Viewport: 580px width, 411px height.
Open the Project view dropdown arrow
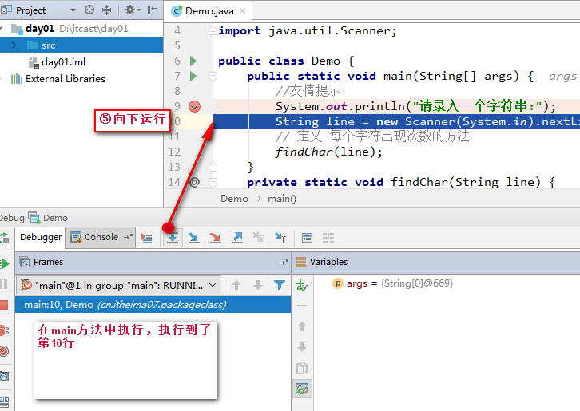point(72,10)
